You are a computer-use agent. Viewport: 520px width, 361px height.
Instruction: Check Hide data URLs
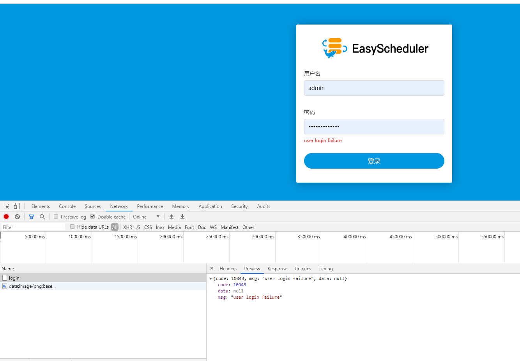pyautogui.click(x=73, y=227)
